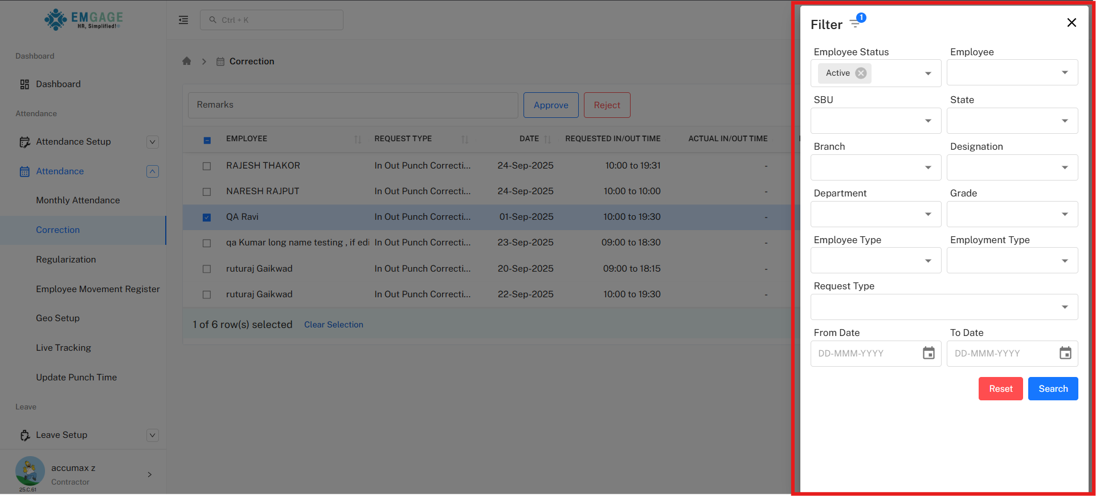The width and height of the screenshot is (1096, 496).
Task: Sort by the Employee column
Action: click(x=357, y=139)
